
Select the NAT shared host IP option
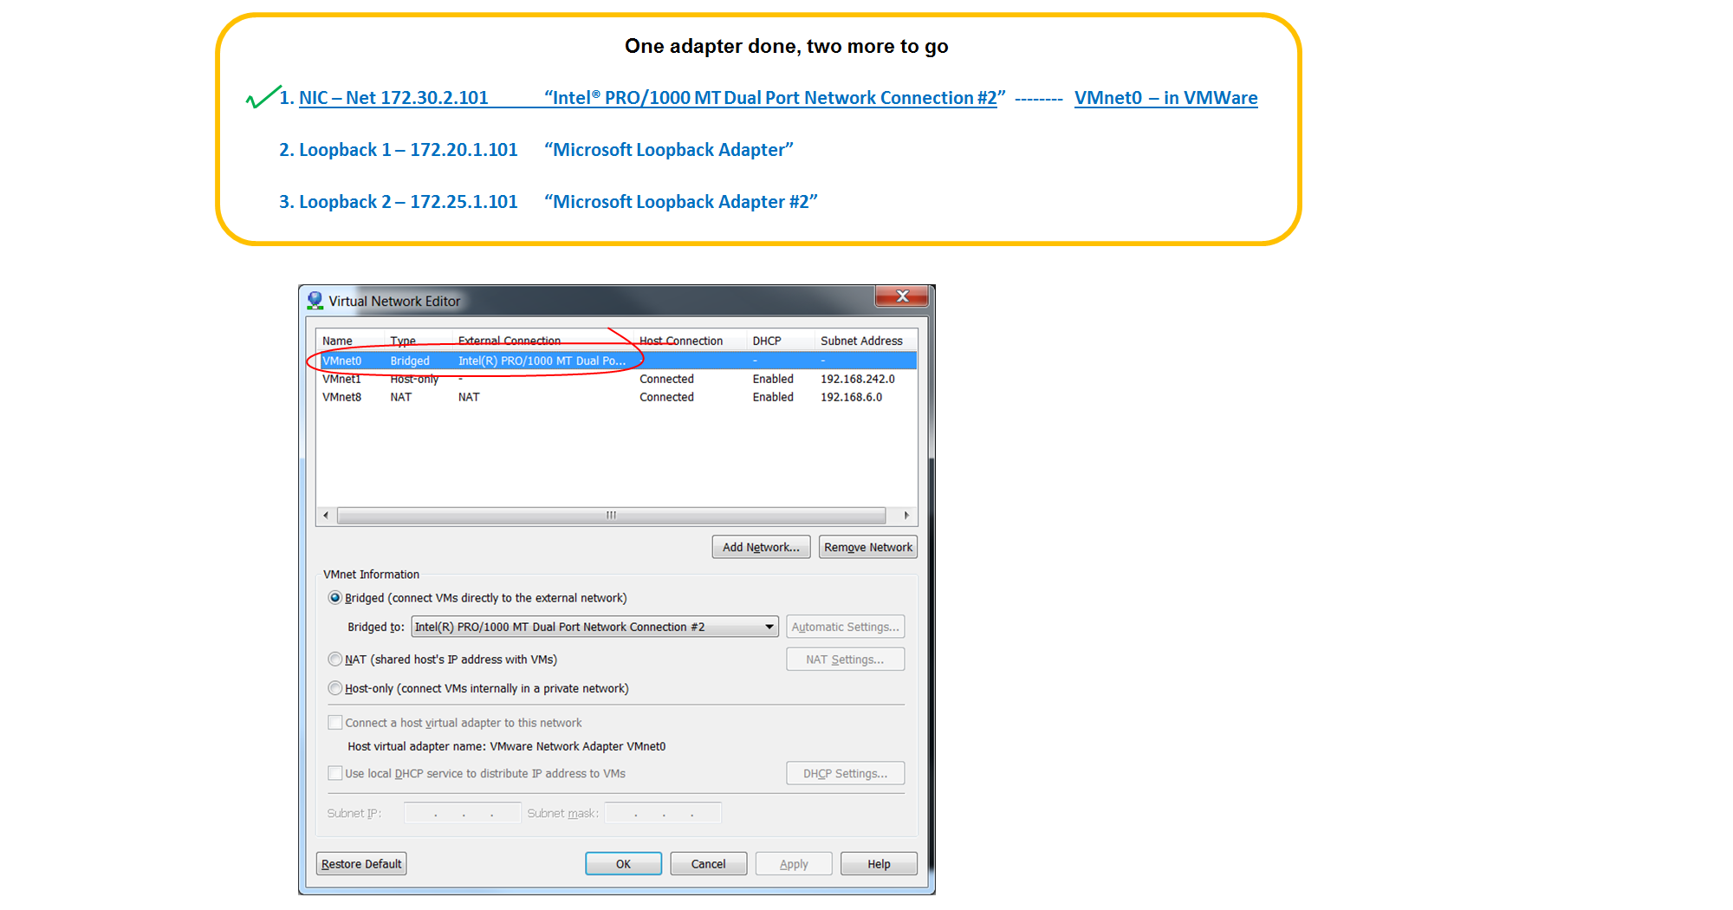point(334,659)
